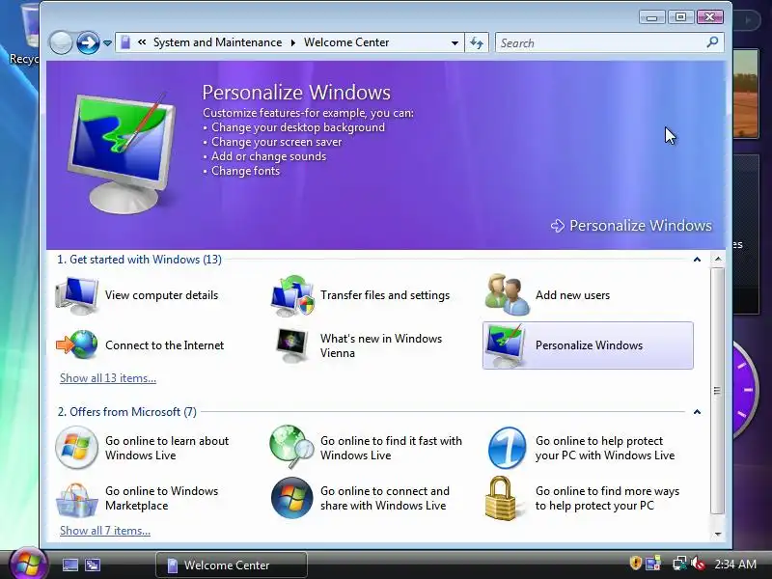Screen dimensions: 772x579
Task: Click the scrollbar down arrow
Action: [x=718, y=535]
